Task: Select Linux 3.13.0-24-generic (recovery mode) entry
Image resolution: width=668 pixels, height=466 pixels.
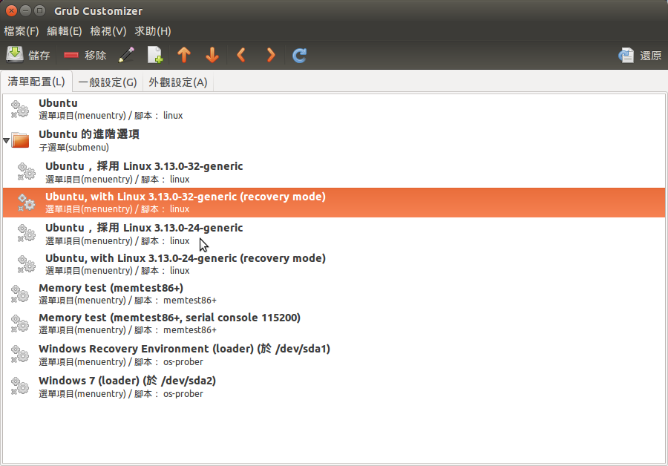Action: click(x=334, y=263)
